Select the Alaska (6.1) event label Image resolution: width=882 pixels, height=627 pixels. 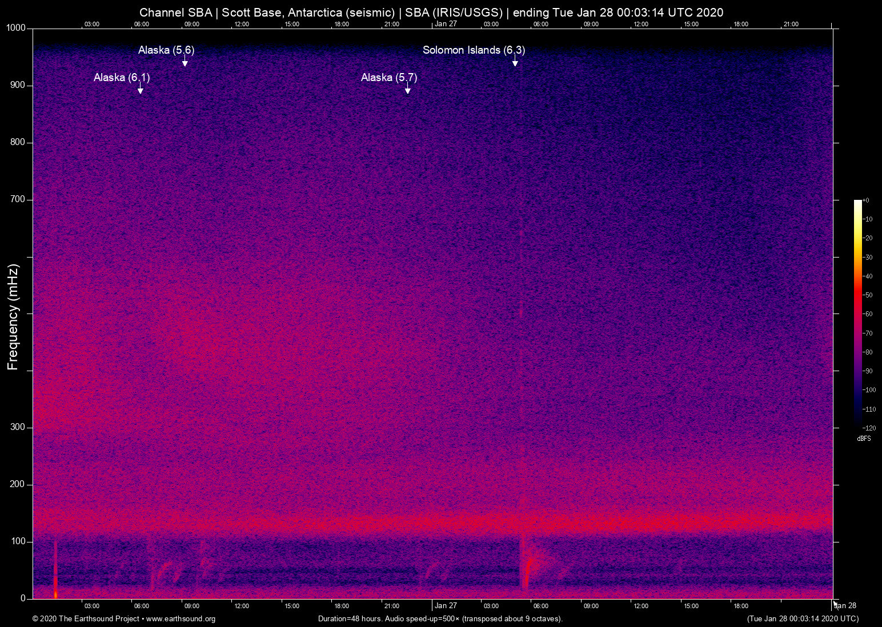pos(122,78)
